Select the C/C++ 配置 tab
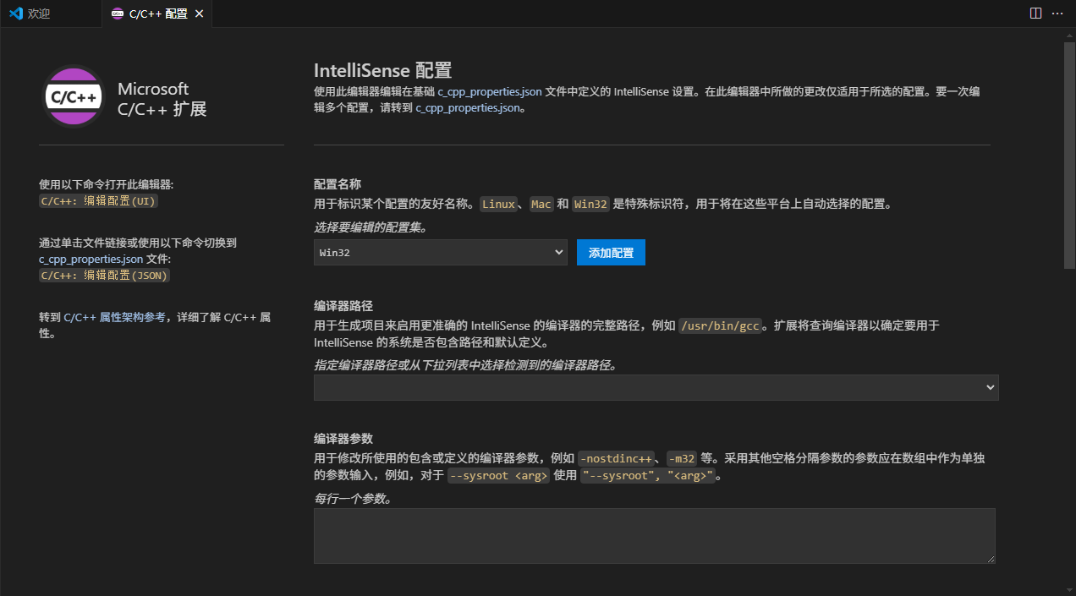Image resolution: width=1076 pixels, height=596 pixels. point(158,14)
